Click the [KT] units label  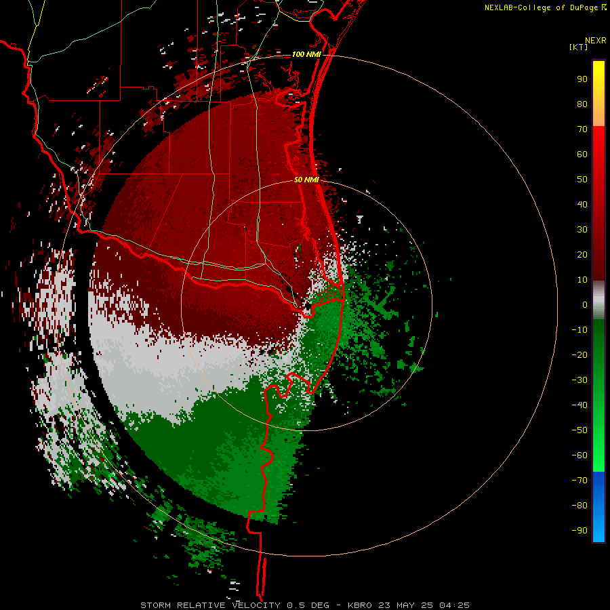tap(579, 47)
